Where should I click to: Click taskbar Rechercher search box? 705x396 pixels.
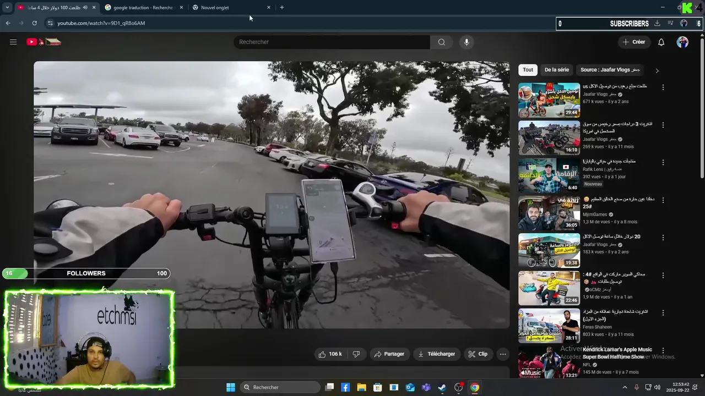[x=281, y=387]
